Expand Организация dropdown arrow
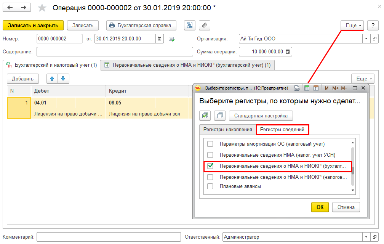Screen dimensions: 384x244 click(366, 39)
